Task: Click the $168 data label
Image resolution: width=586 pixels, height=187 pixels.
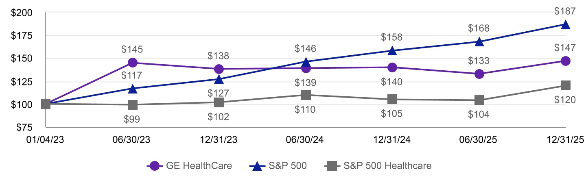Action: tap(479, 28)
